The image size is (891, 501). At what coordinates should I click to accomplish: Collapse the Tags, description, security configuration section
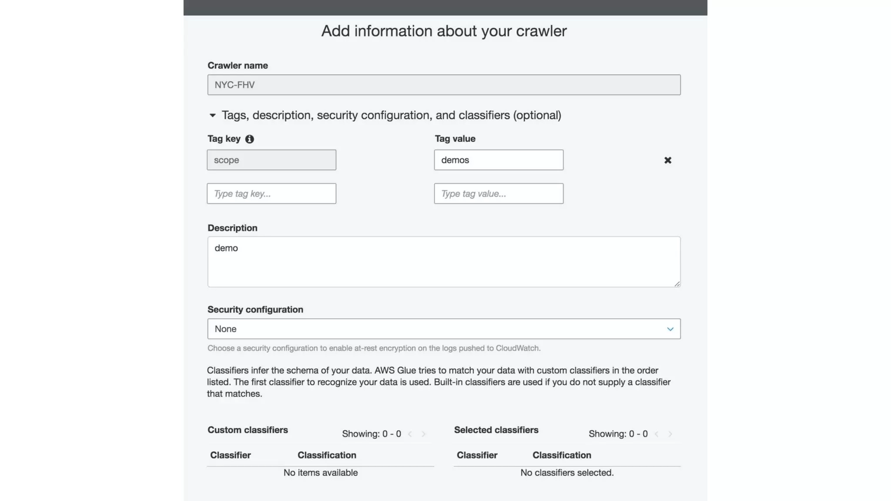212,115
